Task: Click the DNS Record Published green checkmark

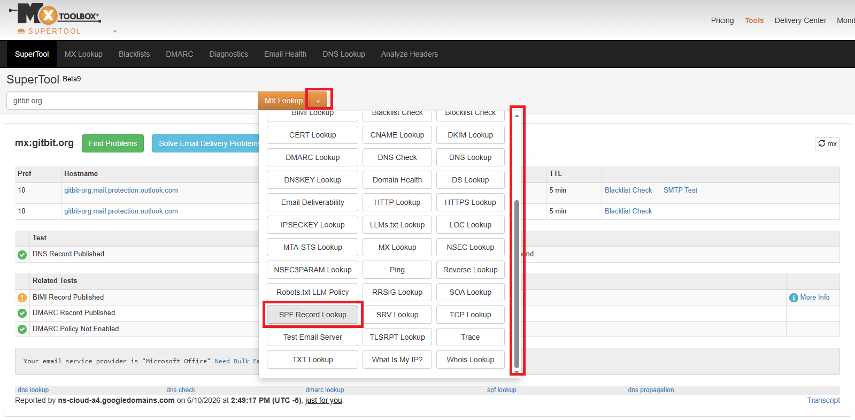Action: pyautogui.click(x=22, y=255)
